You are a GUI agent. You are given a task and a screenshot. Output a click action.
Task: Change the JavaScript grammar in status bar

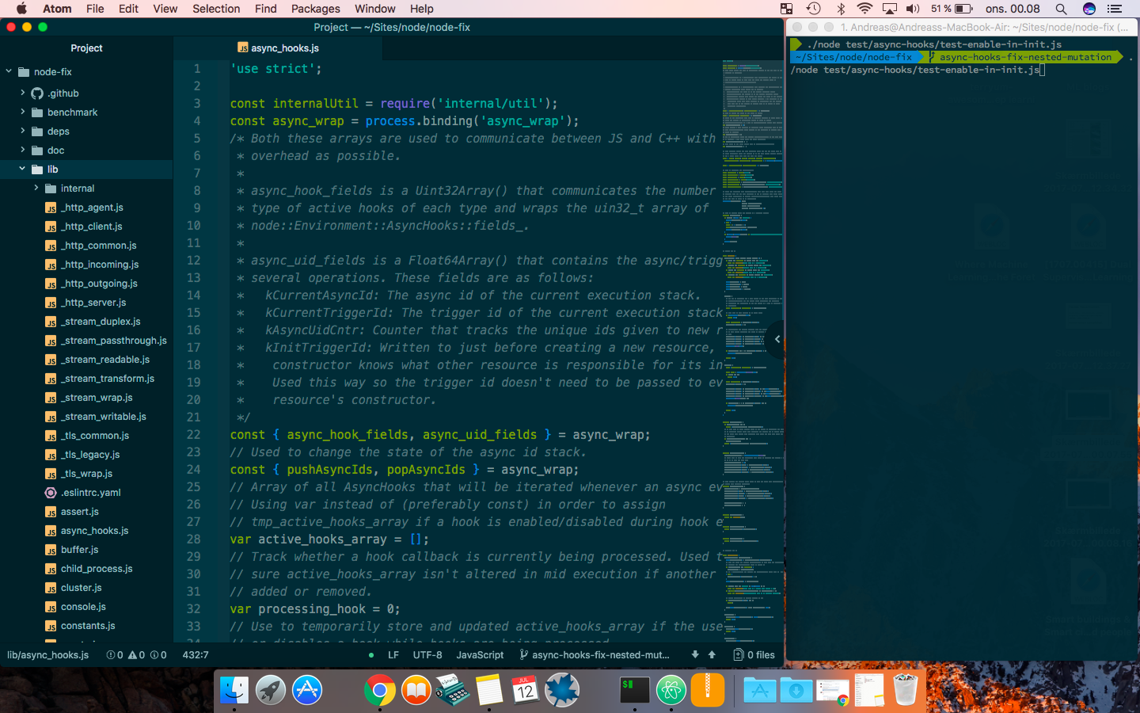point(480,654)
